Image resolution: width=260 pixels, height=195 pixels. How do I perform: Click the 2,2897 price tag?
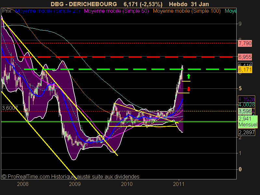tap(246, 132)
